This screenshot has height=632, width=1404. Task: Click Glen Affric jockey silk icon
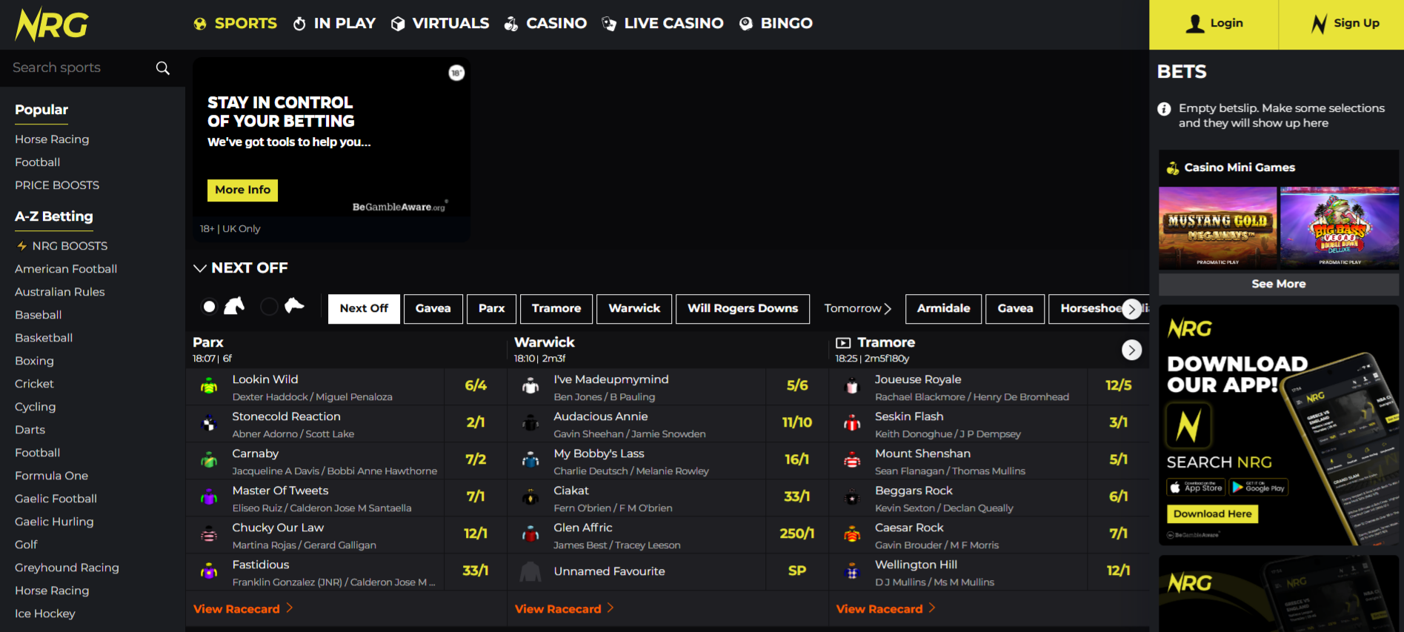pos(530,534)
